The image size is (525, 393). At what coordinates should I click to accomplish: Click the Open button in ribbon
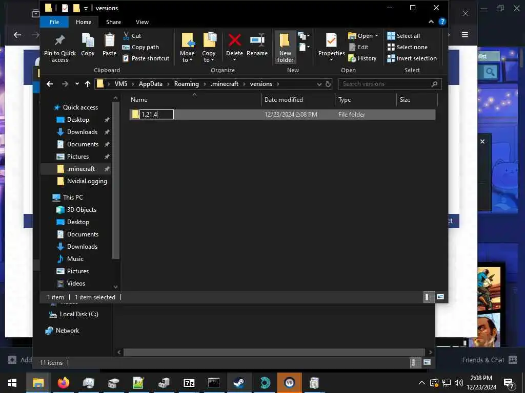[x=360, y=36]
